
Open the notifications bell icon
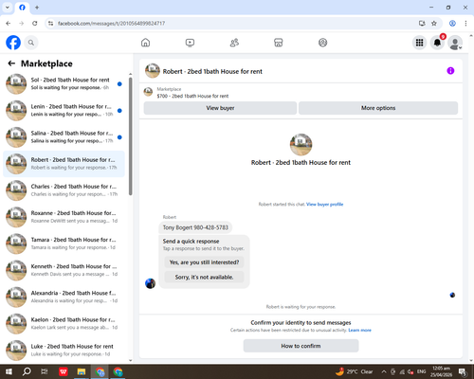pyautogui.click(x=437, y=43)
